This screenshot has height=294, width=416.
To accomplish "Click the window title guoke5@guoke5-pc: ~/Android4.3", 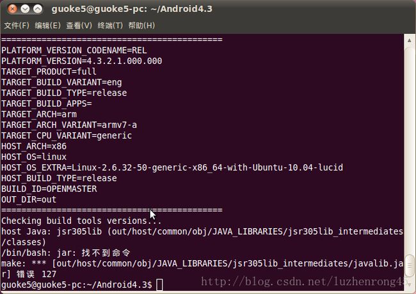I will coord(132,9).
